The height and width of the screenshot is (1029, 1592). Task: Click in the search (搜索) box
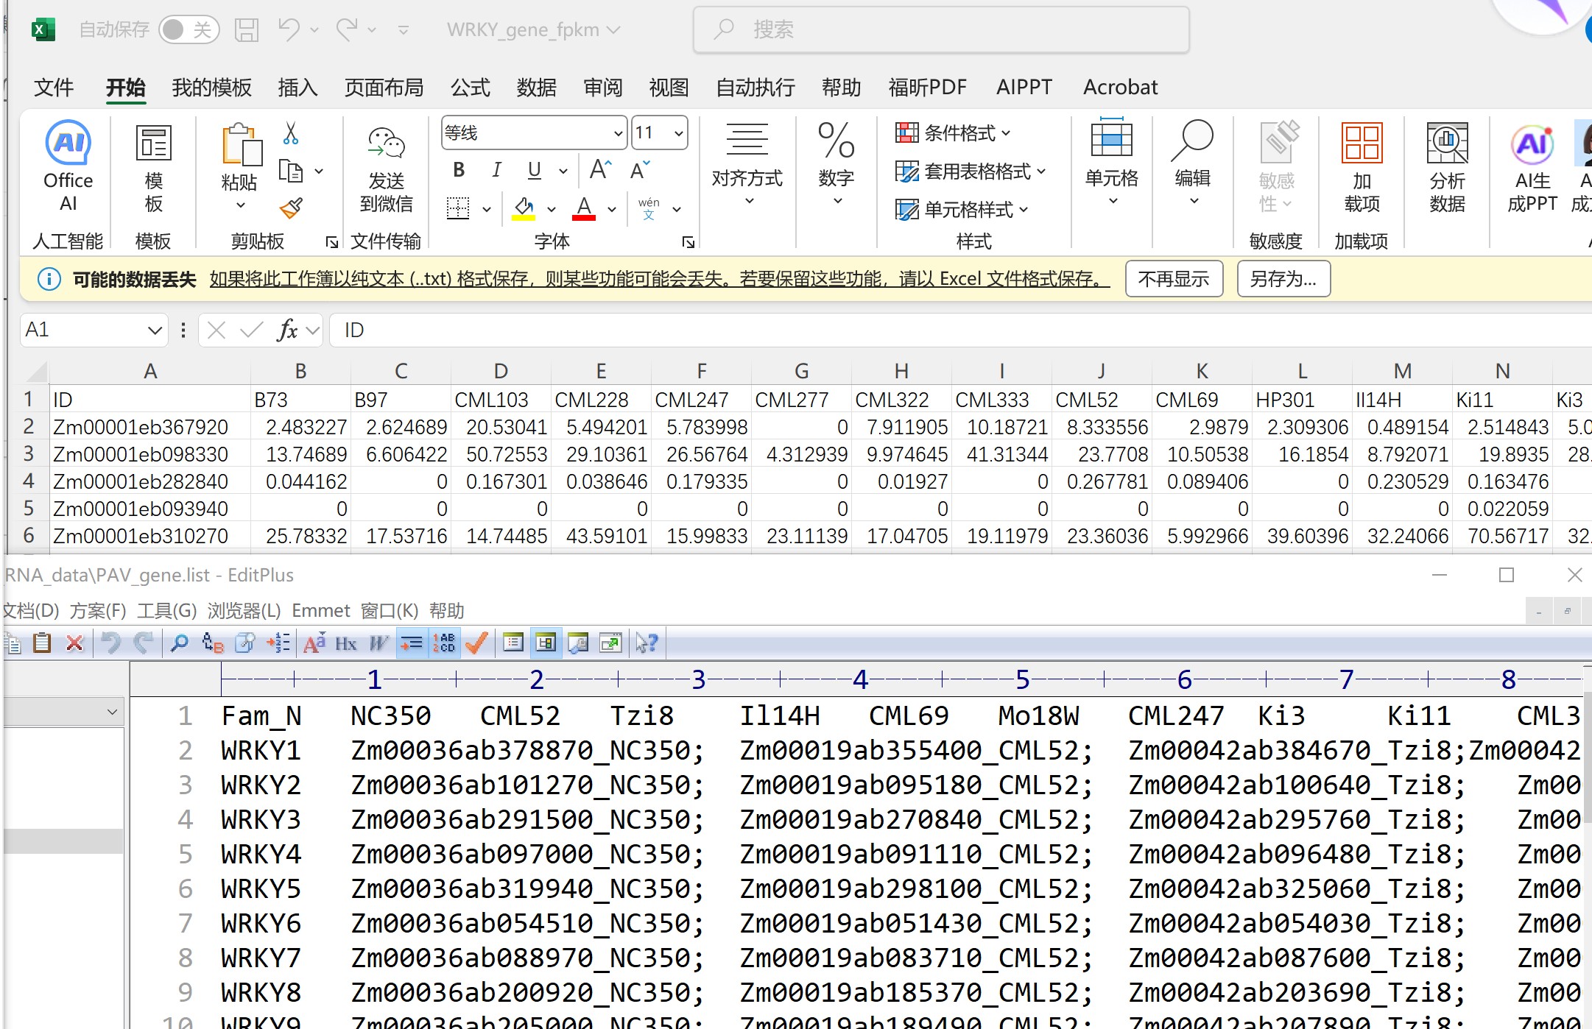[x=941, y=29]
